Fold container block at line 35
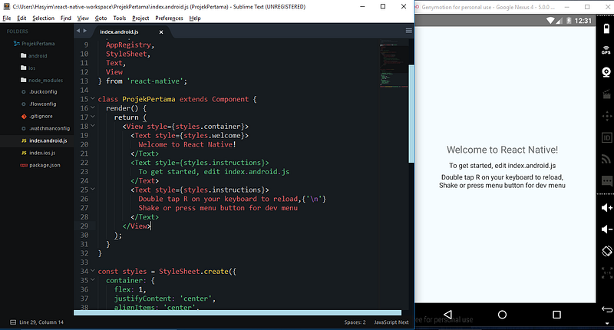The height and width of the screenshot is (330, 614). (x=93, y=280)
